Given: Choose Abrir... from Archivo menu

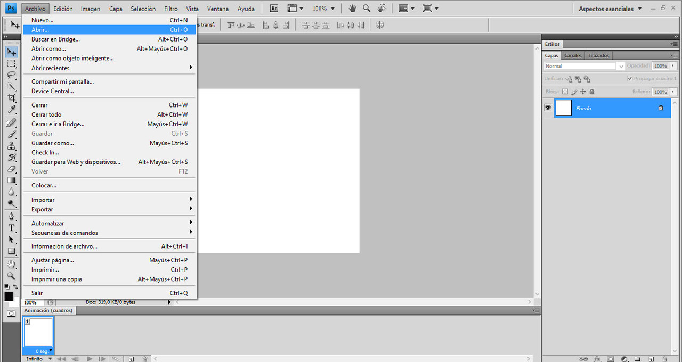Looking at the screenshot, I should click(x=110, y=30).
